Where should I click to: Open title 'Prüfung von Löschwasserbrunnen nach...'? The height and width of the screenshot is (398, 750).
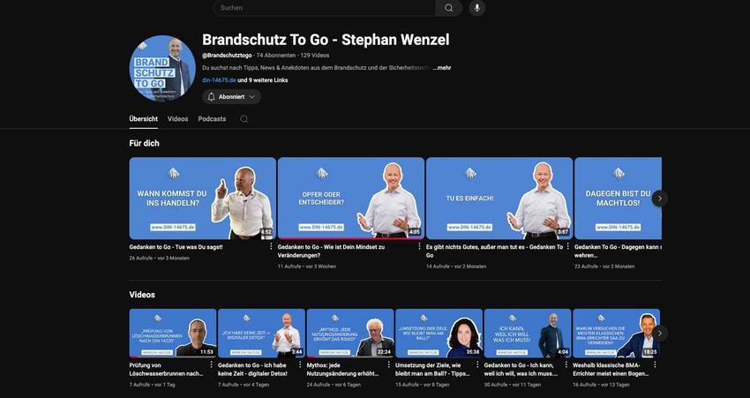(166, 369)
